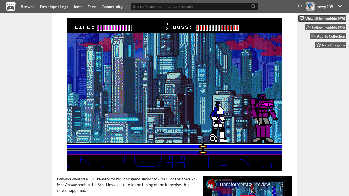Open the video channel avatar
The height and width of the screenshot is (196, 349).
pyautogui.click(x=212, y=185)
